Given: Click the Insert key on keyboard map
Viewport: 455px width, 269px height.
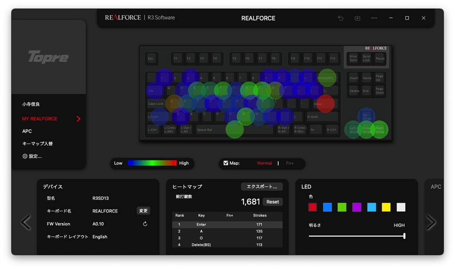Looking at the screenshot, I should click(354, 78).
